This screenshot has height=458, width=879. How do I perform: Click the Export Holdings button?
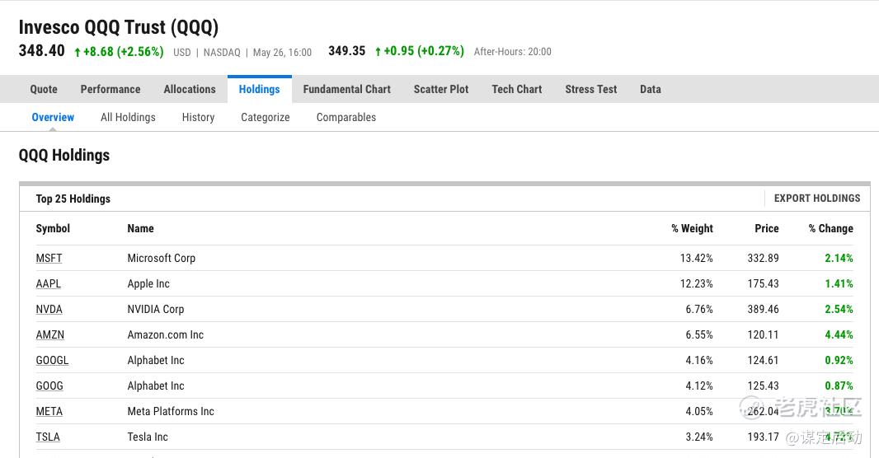point(817,199)
